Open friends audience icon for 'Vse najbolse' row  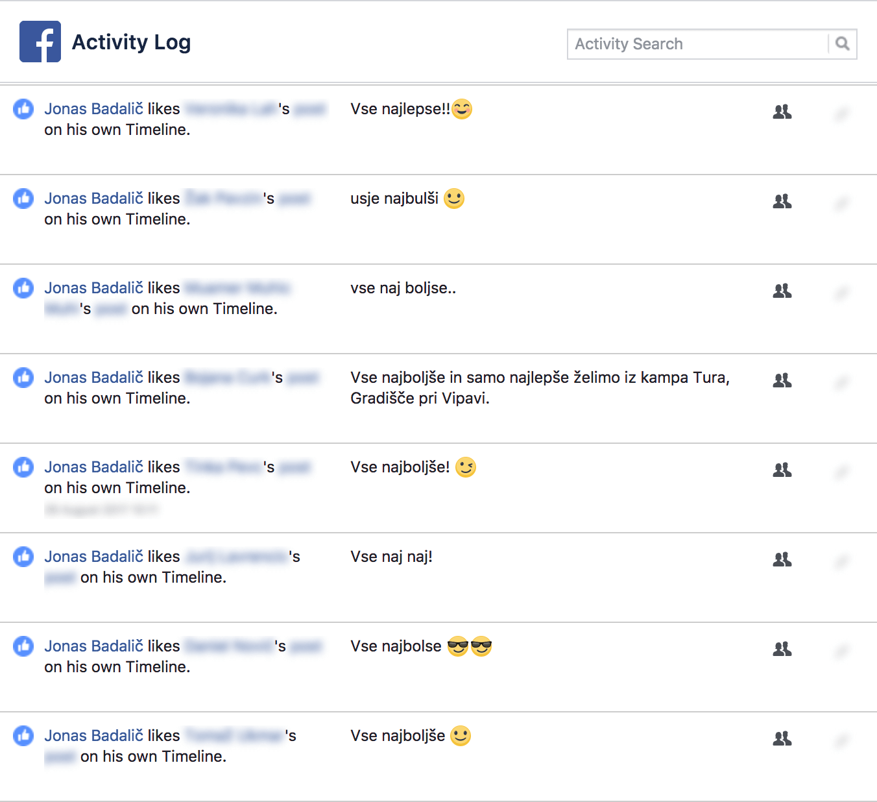782,649
